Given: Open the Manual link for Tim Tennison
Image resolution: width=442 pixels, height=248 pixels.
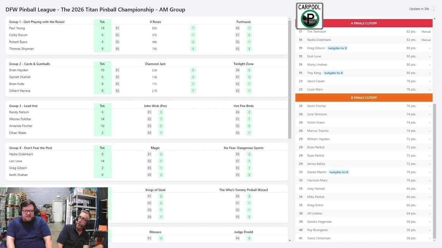Looking at the screenshot, I should [426, 32].
